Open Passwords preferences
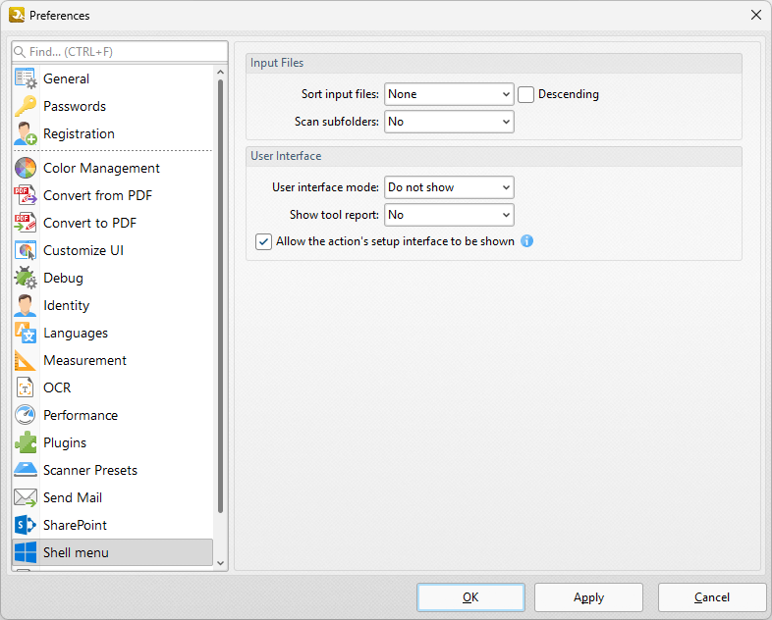This screenshot has height=620, width=772. (113, 106)
